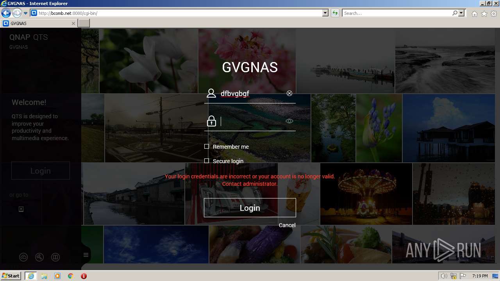
Task: Open File Explorer from taskbar
Action: pyautogui.click(x=44, y=276)
